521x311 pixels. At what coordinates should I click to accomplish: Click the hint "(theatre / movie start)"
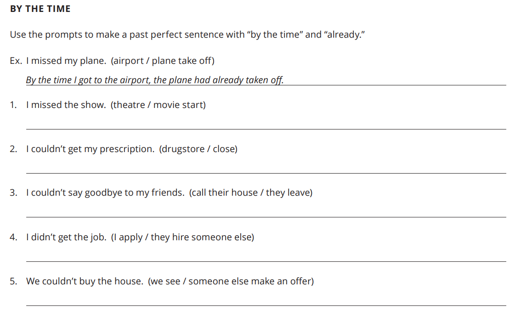tap(158, 105)
